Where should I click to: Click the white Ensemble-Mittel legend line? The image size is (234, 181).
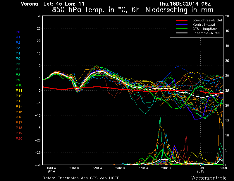click(182, 33)
